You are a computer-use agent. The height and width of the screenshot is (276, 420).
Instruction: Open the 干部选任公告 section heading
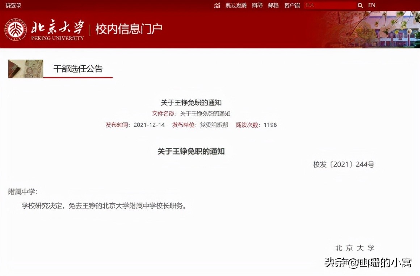(x=78, y=69)
